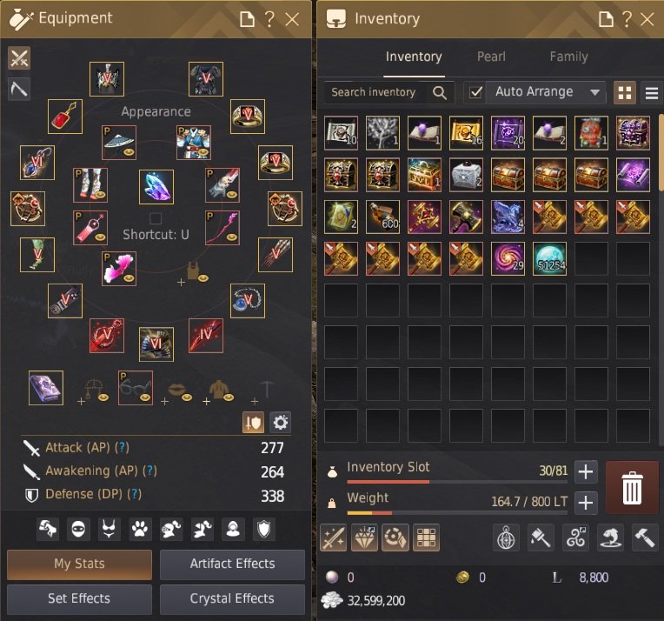The image size is (664, 621).
Task: Open the Family tab
Action: click(x=568, y=57)
